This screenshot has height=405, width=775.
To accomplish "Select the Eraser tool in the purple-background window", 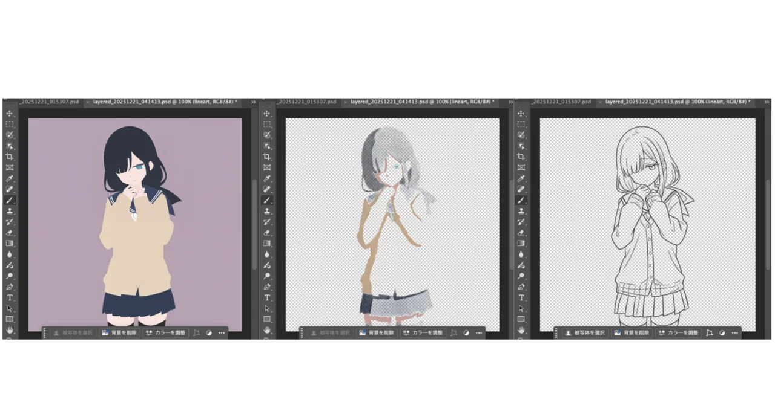I will [x=10, y=233].
